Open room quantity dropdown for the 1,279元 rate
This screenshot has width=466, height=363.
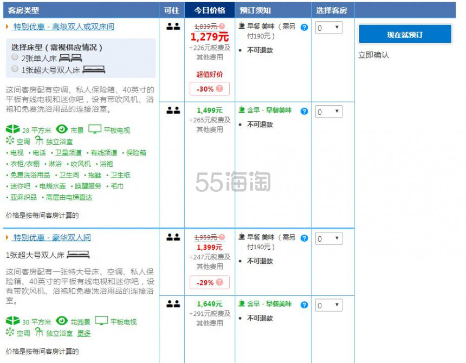(x=328, y=28)
